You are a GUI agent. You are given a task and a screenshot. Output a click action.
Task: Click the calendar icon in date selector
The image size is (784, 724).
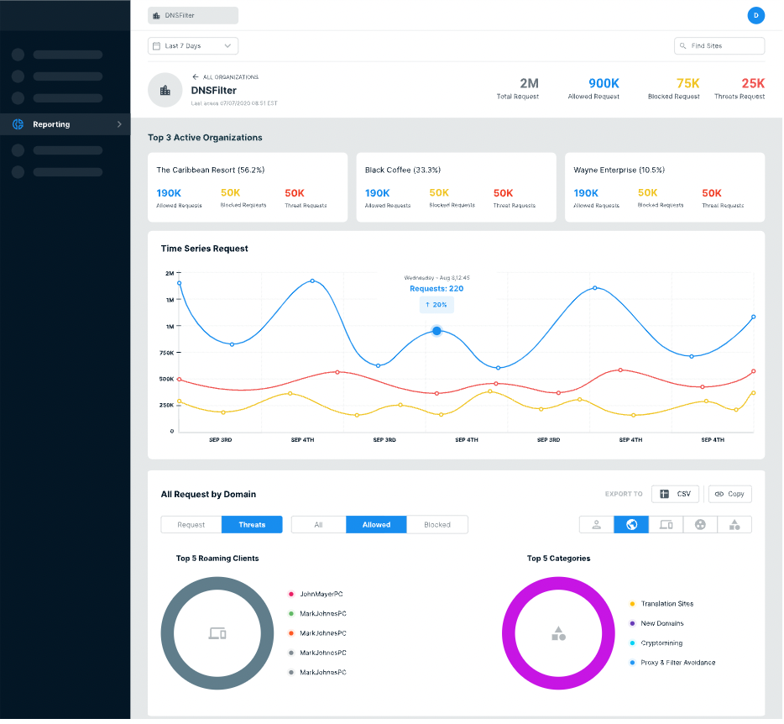tap(156, 46)
